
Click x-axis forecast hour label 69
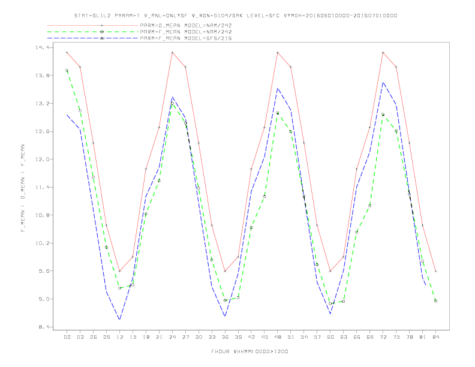tap(370, 337)
